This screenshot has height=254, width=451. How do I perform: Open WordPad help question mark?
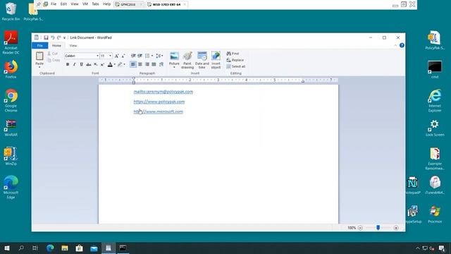[402, 45]
